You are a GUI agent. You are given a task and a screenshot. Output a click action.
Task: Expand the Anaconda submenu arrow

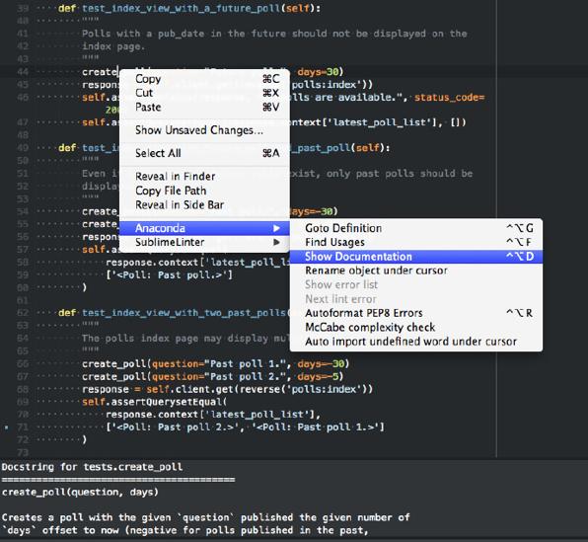(277, 228)
